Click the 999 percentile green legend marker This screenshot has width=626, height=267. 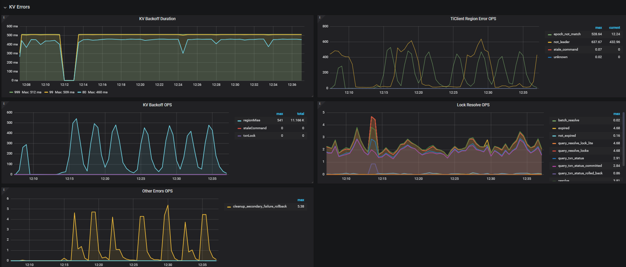pyautogui.click(x=11, y=92)
